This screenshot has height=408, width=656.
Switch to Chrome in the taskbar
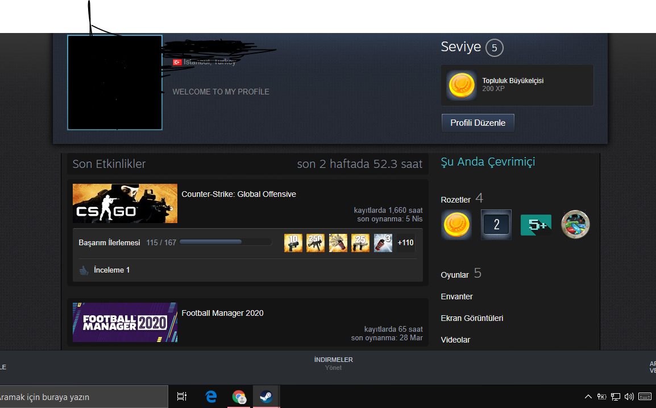pyautogui.click(x=239, y=397)
